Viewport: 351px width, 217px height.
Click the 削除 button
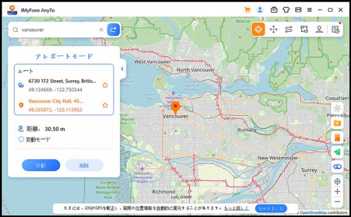[x=84, y=166]
